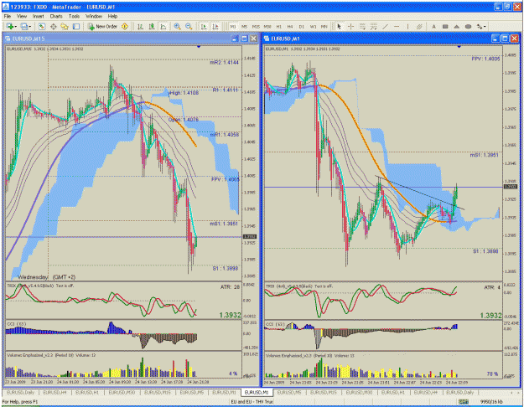The height and width of the screenshot is (407, 524).
Task: Open the Navigator folders icon
Action: 65,26
